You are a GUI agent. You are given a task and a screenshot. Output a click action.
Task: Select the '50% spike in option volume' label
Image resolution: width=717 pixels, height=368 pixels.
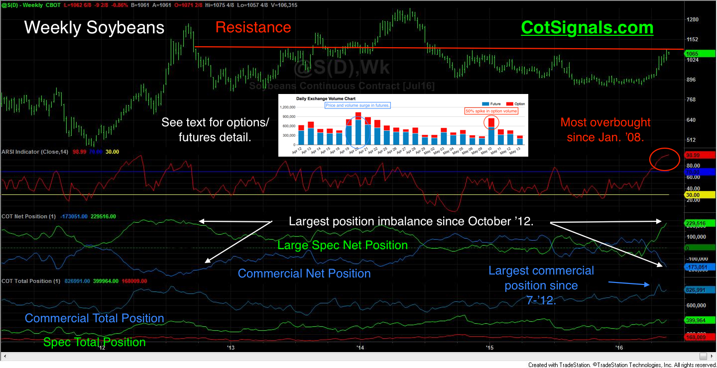point(491,111)
